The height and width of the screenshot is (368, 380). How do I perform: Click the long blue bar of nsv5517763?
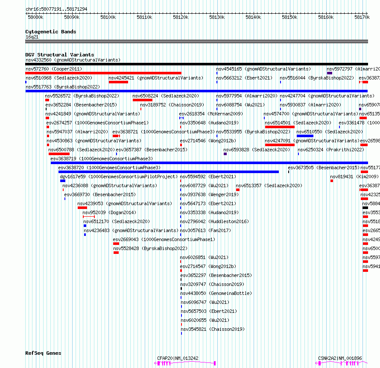click(196, 91)
